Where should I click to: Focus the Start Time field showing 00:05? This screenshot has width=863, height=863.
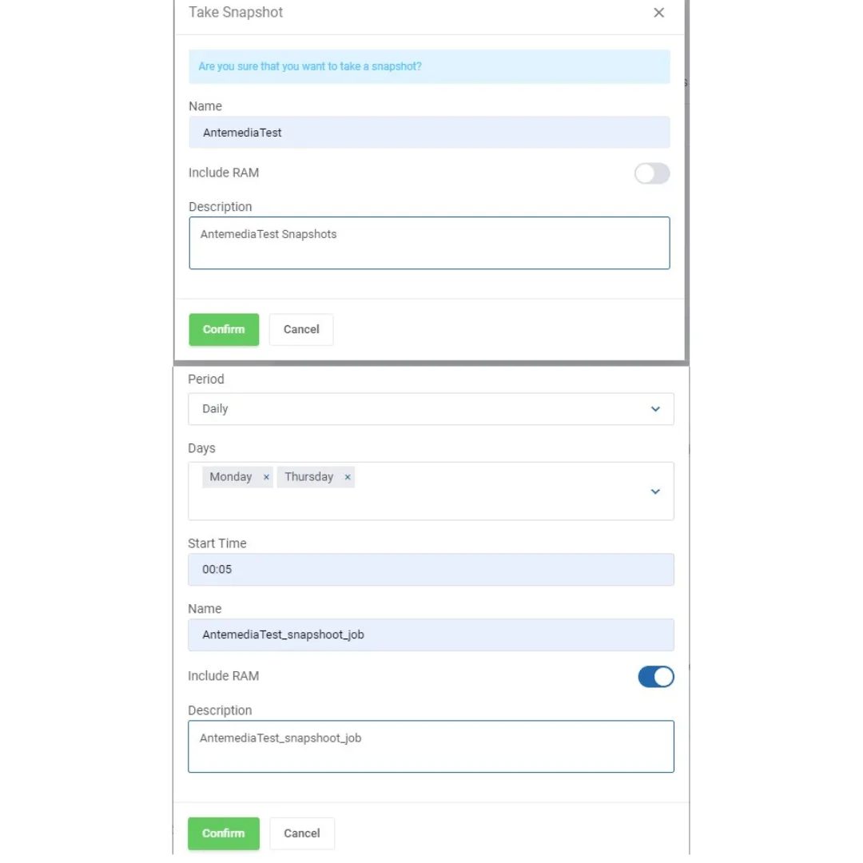(x=431, y=570)
